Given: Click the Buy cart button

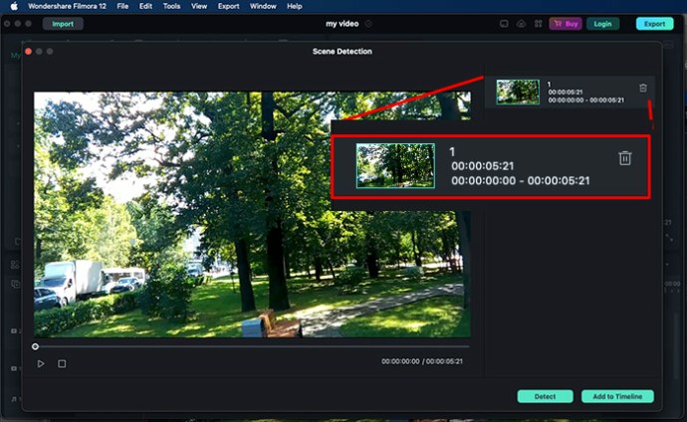Looking at the screenshot, I should 566,23.
